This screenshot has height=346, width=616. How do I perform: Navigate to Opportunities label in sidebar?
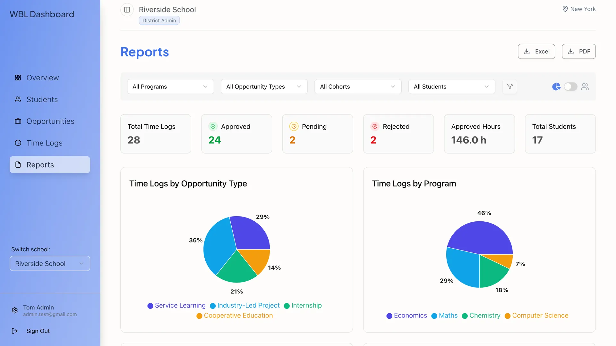pos(50,121)
